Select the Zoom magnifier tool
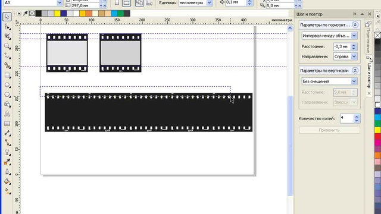Screen dimensions: 381x214 click(x=7, y=46)
